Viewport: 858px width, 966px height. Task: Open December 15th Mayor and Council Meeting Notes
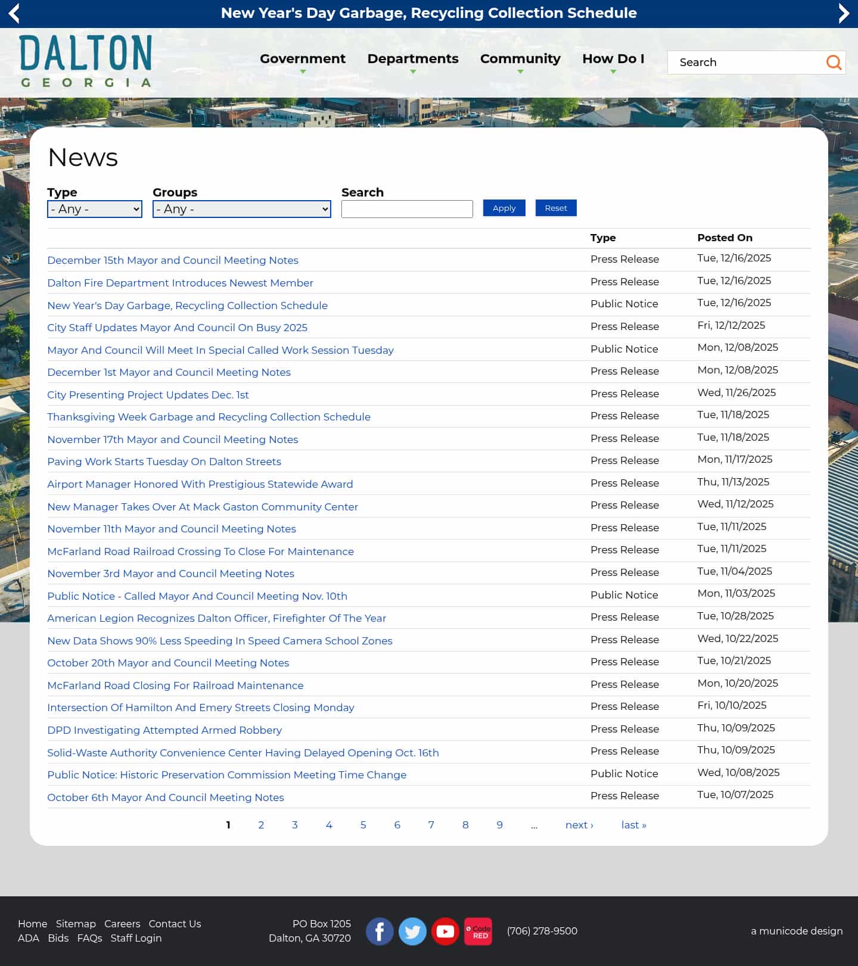[173, 260]
